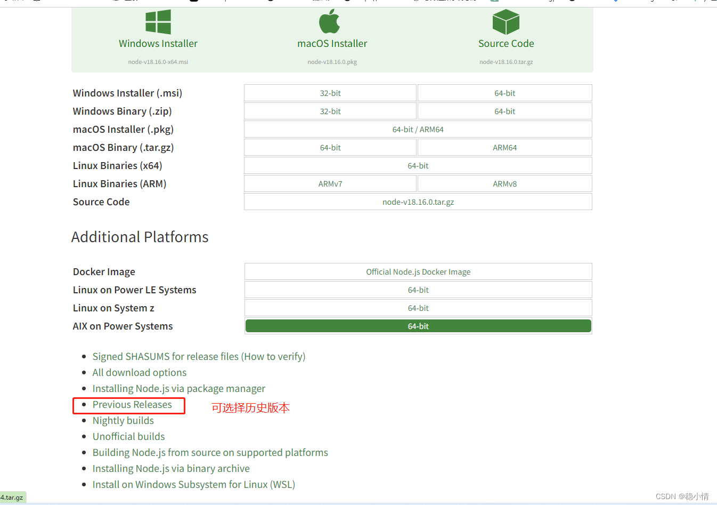Click the AIX on Power Systems label
The image size is (717, 505).
coord(123,326)
